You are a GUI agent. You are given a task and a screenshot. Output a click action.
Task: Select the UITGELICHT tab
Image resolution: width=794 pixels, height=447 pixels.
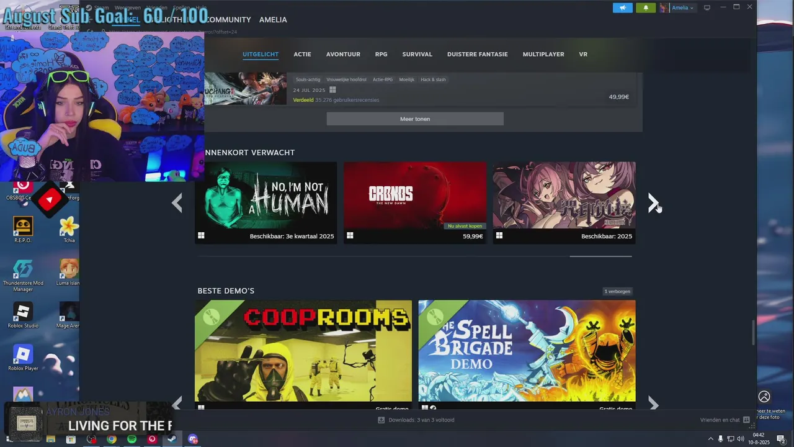tap(261, 54)
